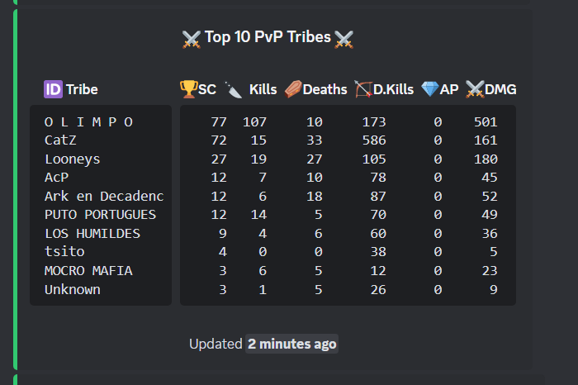Click the purple ID emoji icon
Image resolution: width=578 pixels, height=385 pixels.
click(x=53, y=89)
